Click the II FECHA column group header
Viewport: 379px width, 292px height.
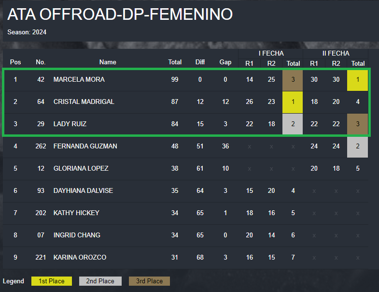point(336,53)
